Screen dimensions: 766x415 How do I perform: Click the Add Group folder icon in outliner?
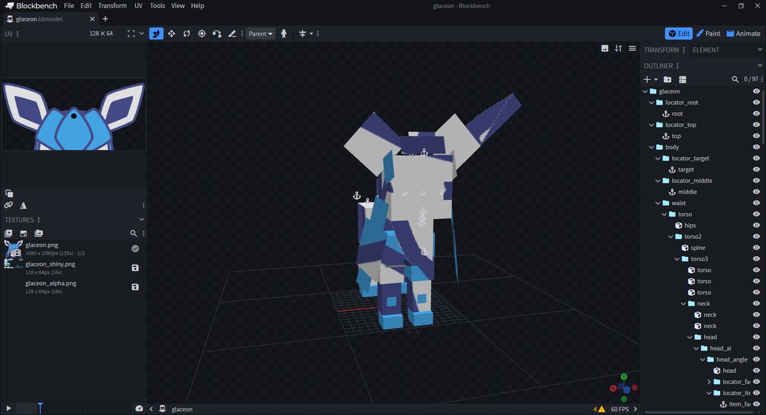667,79
